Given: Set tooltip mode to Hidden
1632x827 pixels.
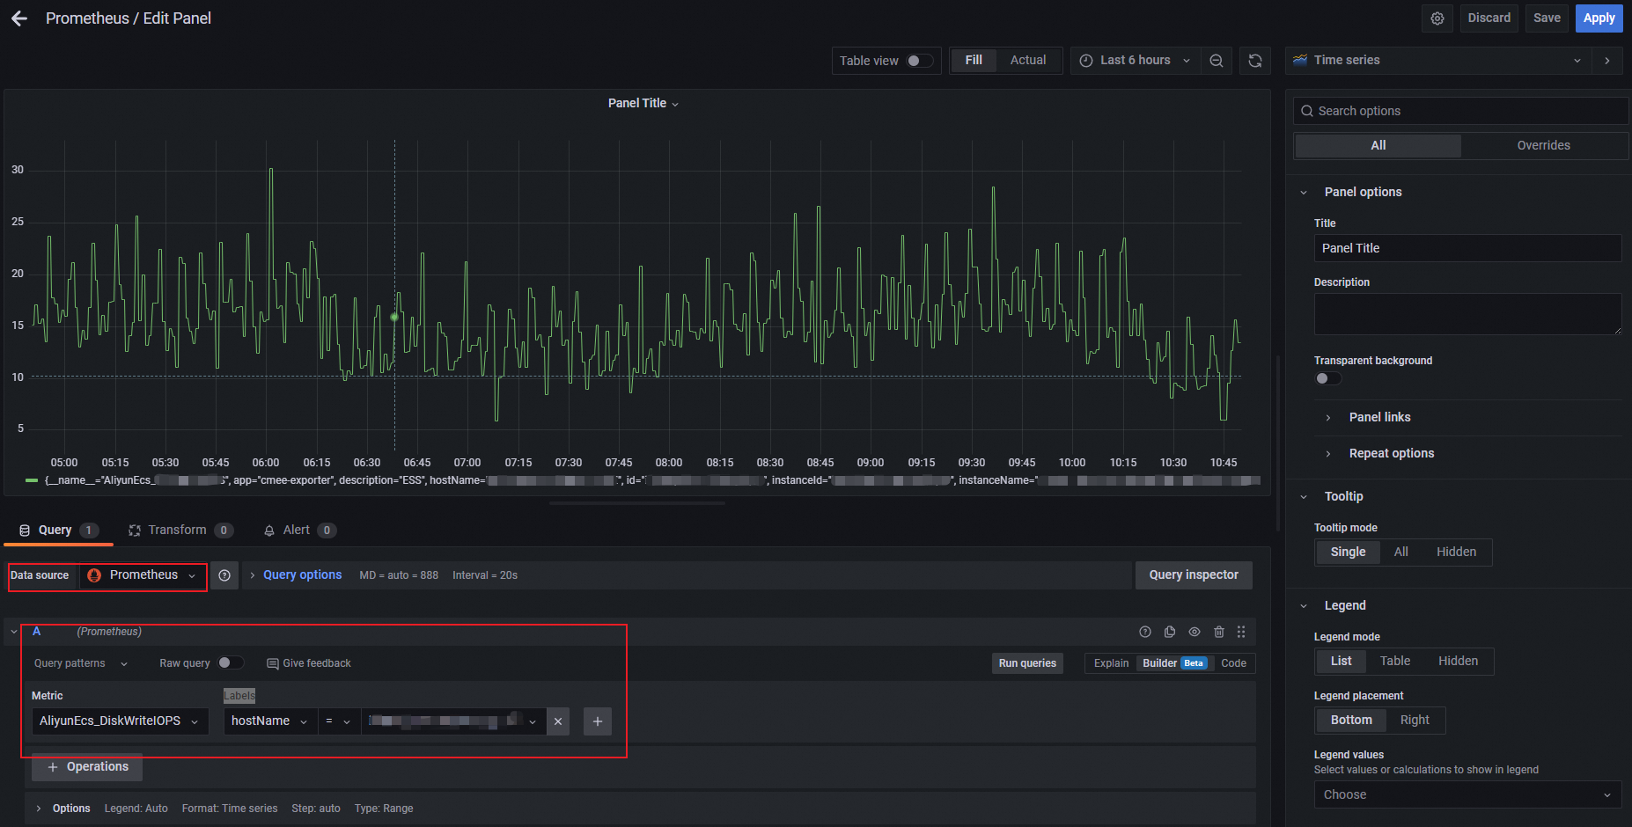Looking at the screenshot, I should coord(1456,553).
